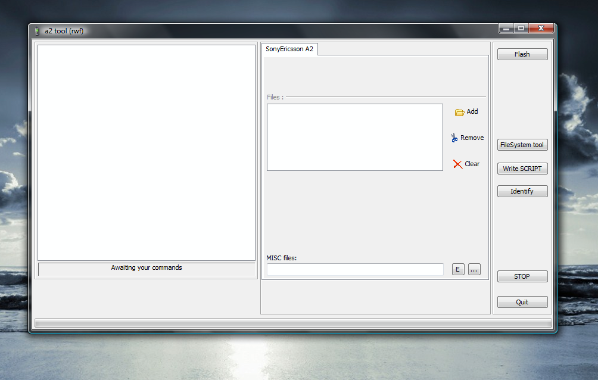Click the E button beside MISC files

[x=458, y=269]
